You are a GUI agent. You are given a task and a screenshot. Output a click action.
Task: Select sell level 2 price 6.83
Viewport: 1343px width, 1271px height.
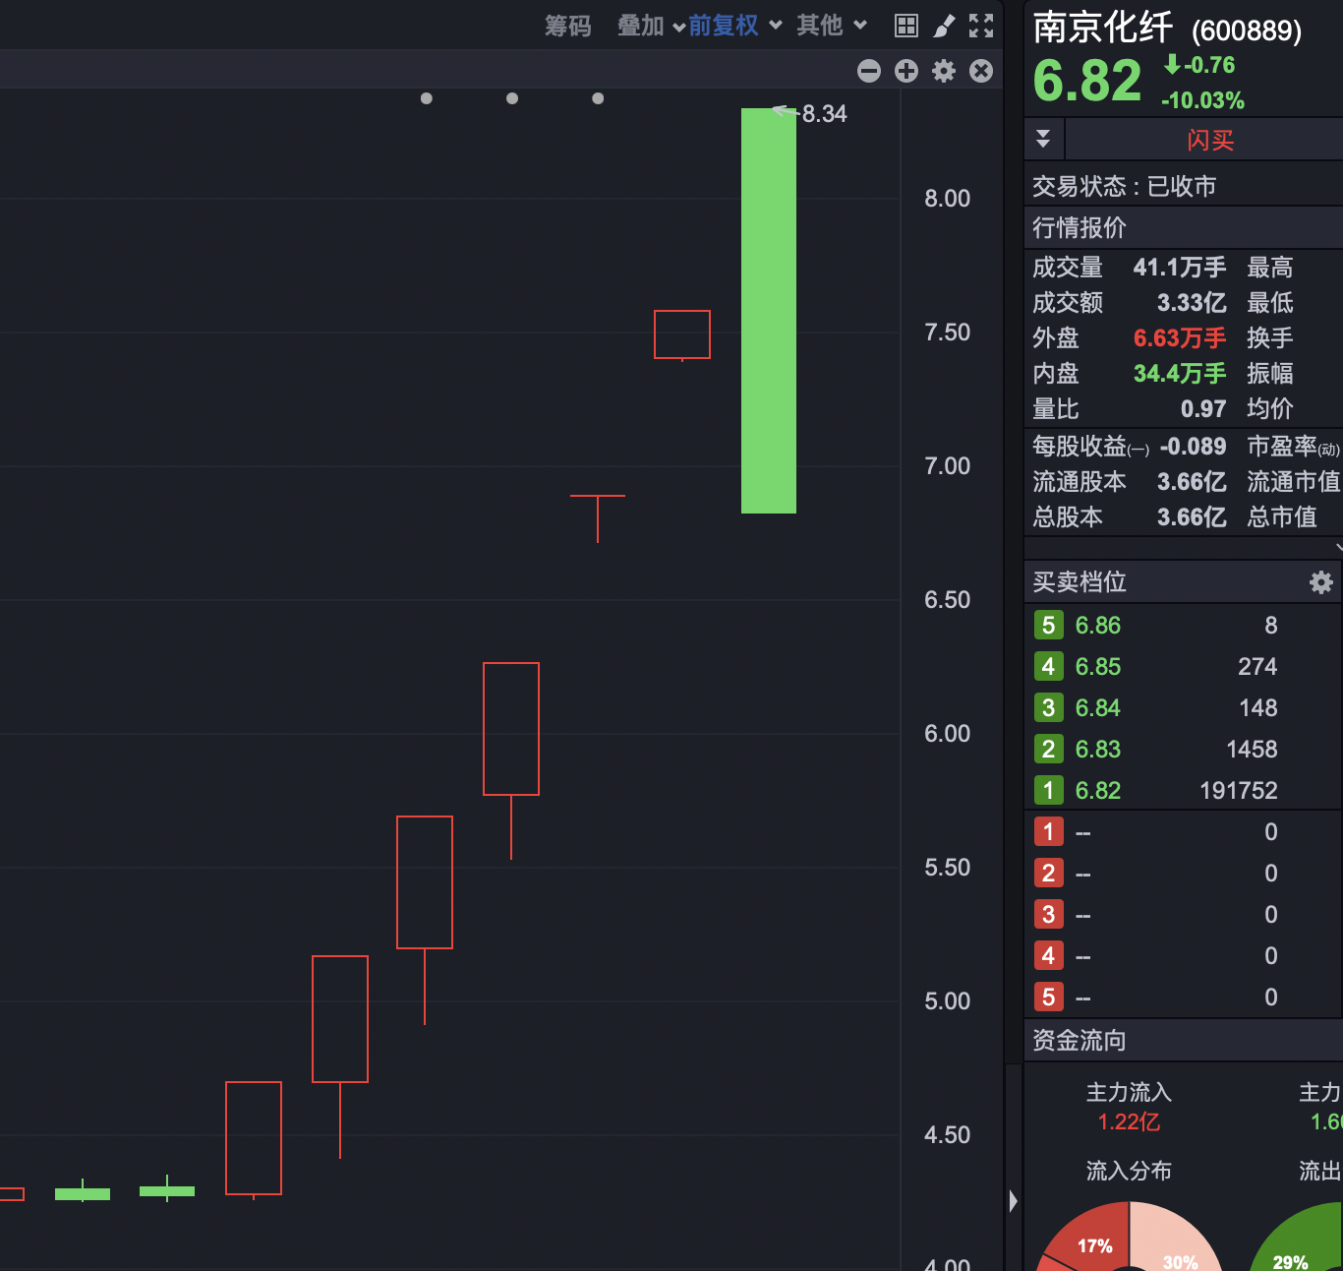pyautogui.click(x=1098, y=750)
